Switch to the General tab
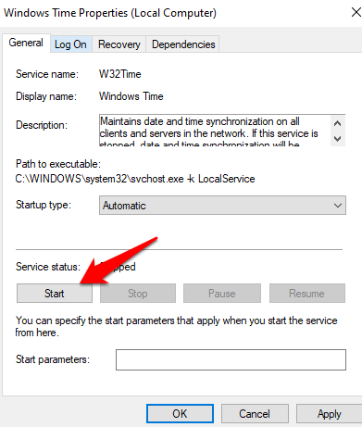 tap(26, 43)
